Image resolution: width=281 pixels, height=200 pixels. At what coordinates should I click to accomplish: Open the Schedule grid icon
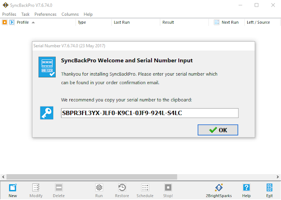[x=145, y=188]
